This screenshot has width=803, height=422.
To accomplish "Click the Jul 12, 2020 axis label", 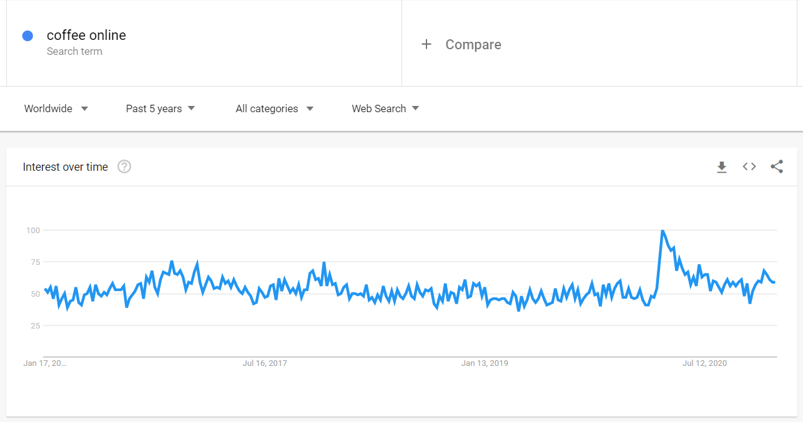I will pos(704,363).
